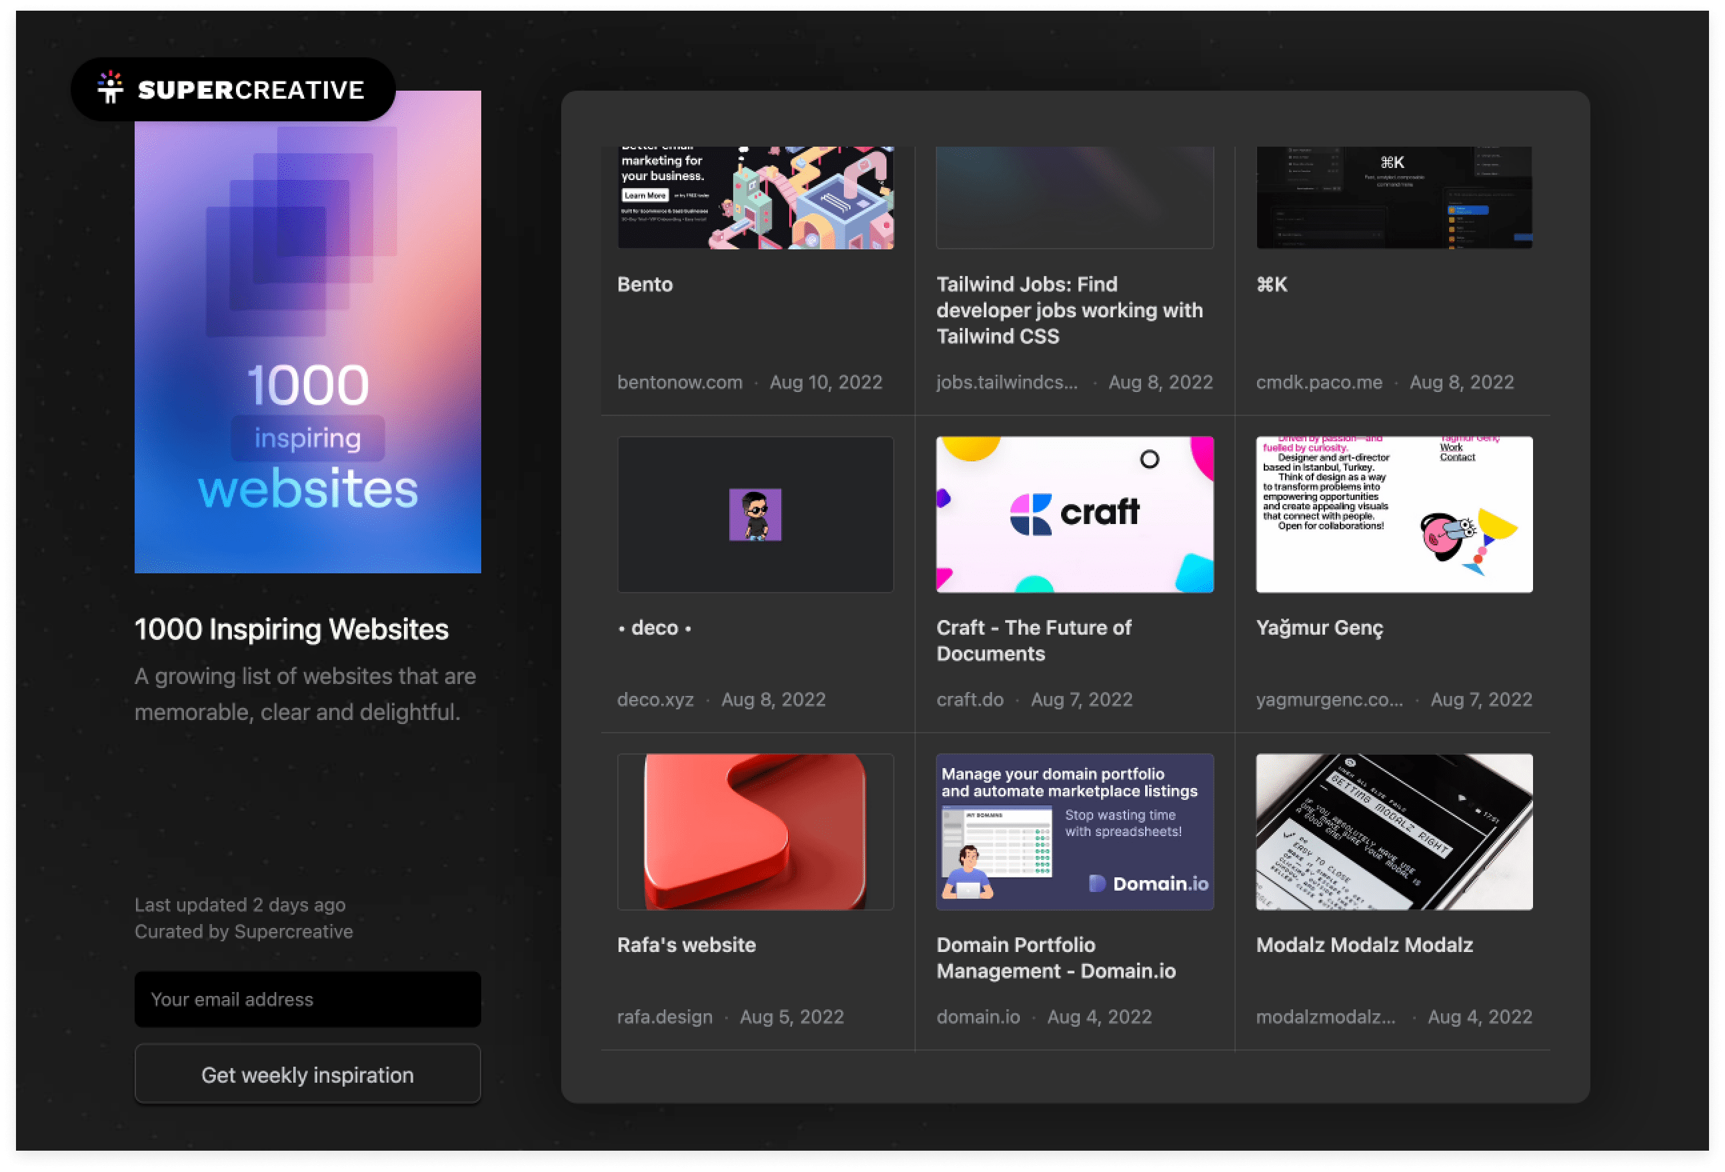
Task: Click the Tailwind Jobs dark preview image
Action: [1074, 197]
